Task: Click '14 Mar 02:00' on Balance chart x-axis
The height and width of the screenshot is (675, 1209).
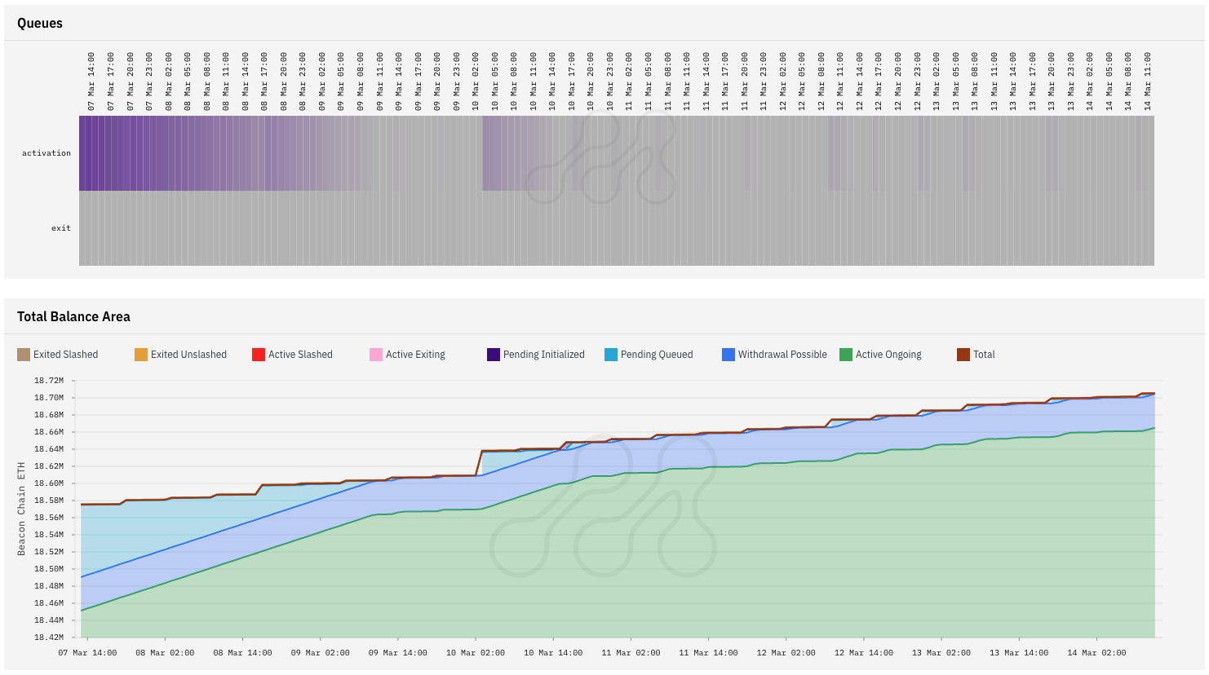Action: (x=1096, y=653)
